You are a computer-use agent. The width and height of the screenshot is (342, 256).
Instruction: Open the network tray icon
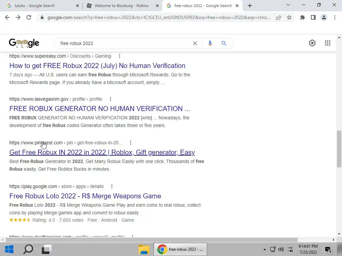pyautogui.click(x=273, y=249)
